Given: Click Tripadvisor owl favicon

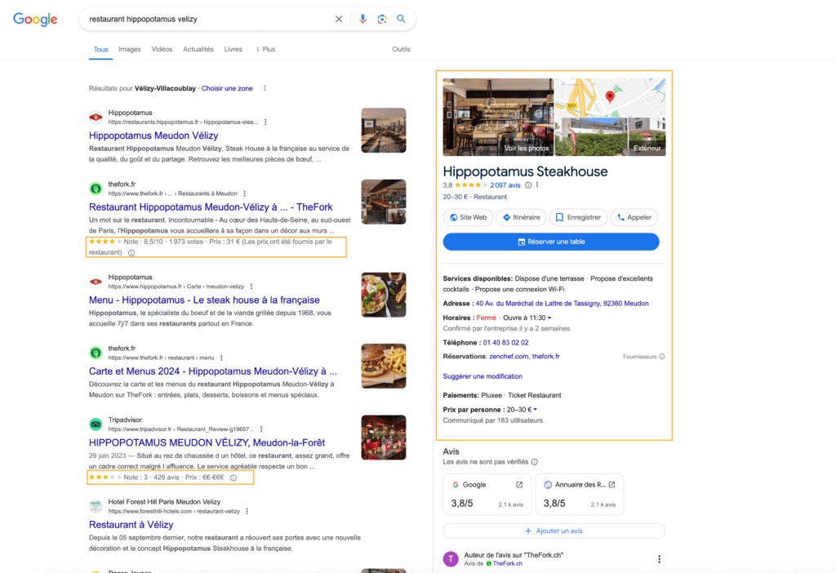Looking at the screenshot, I should point(96,424).
